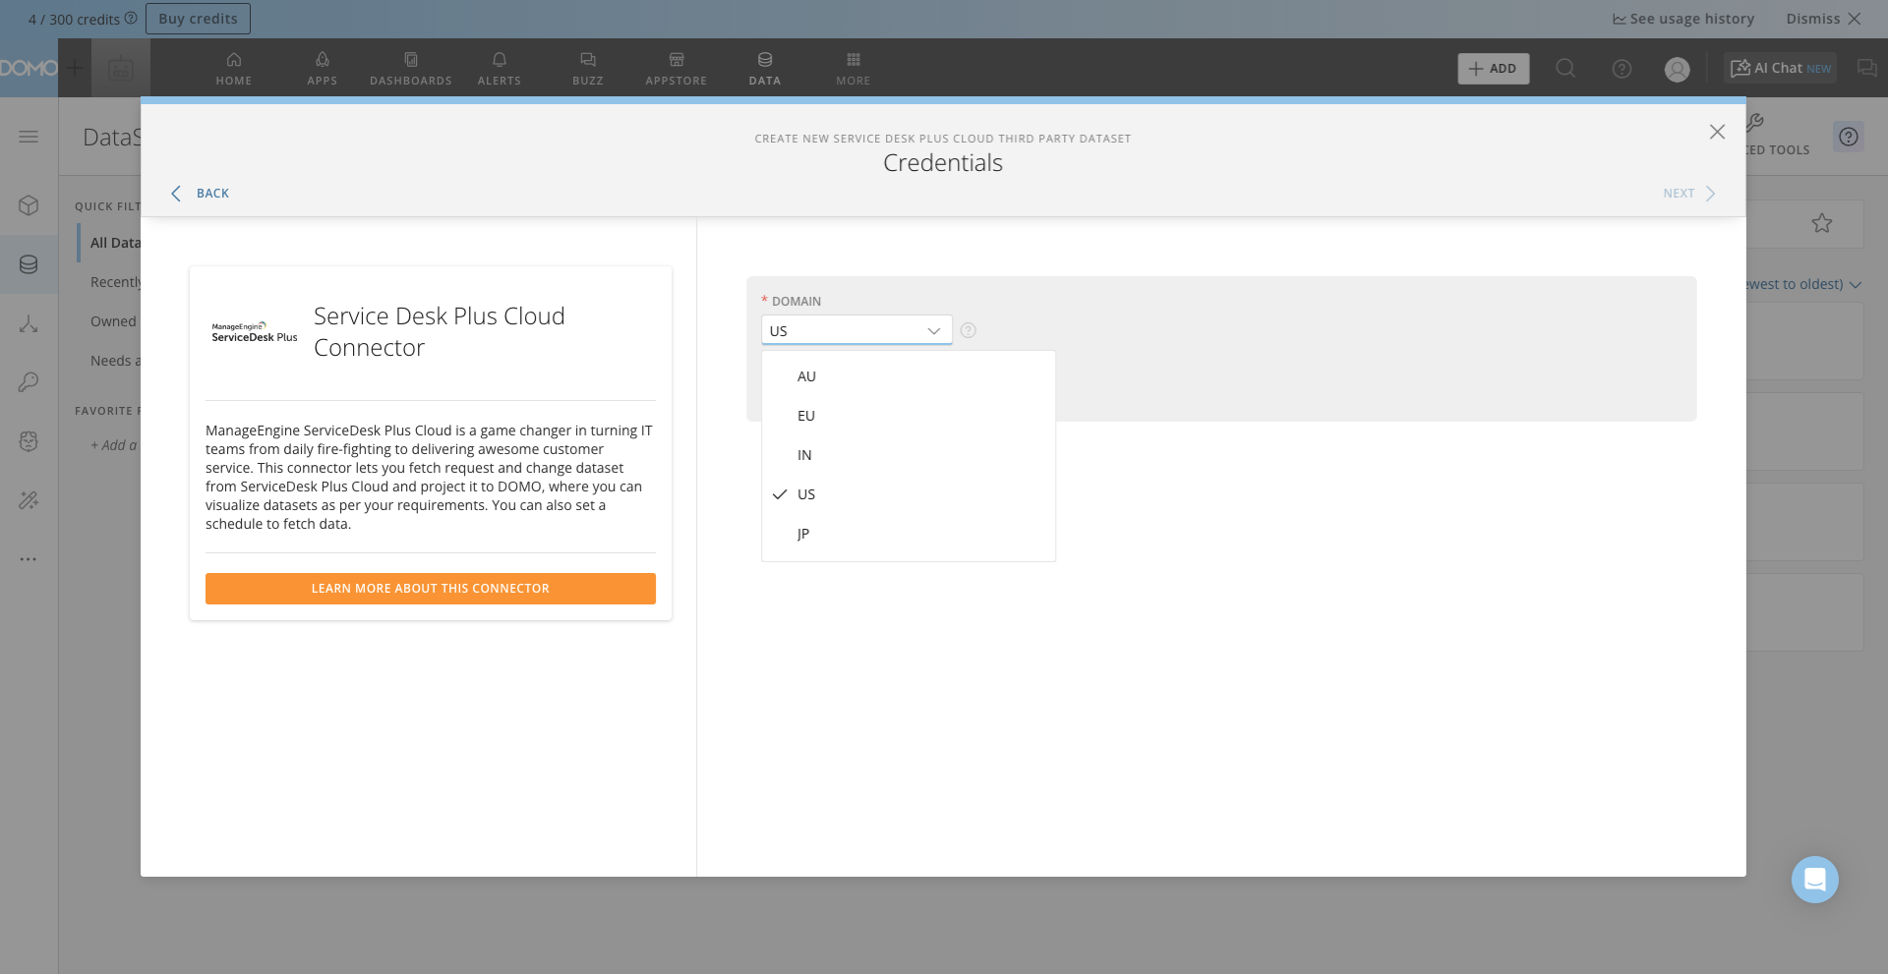Select AU from the domain list

pos(909,376)
